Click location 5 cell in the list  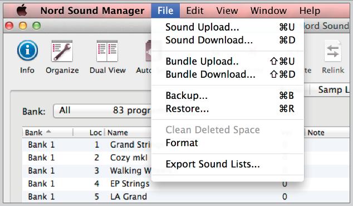tap(96, 197)
